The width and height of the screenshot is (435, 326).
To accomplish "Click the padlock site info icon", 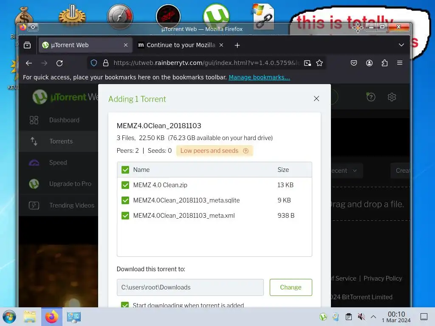I will point(106,63).
